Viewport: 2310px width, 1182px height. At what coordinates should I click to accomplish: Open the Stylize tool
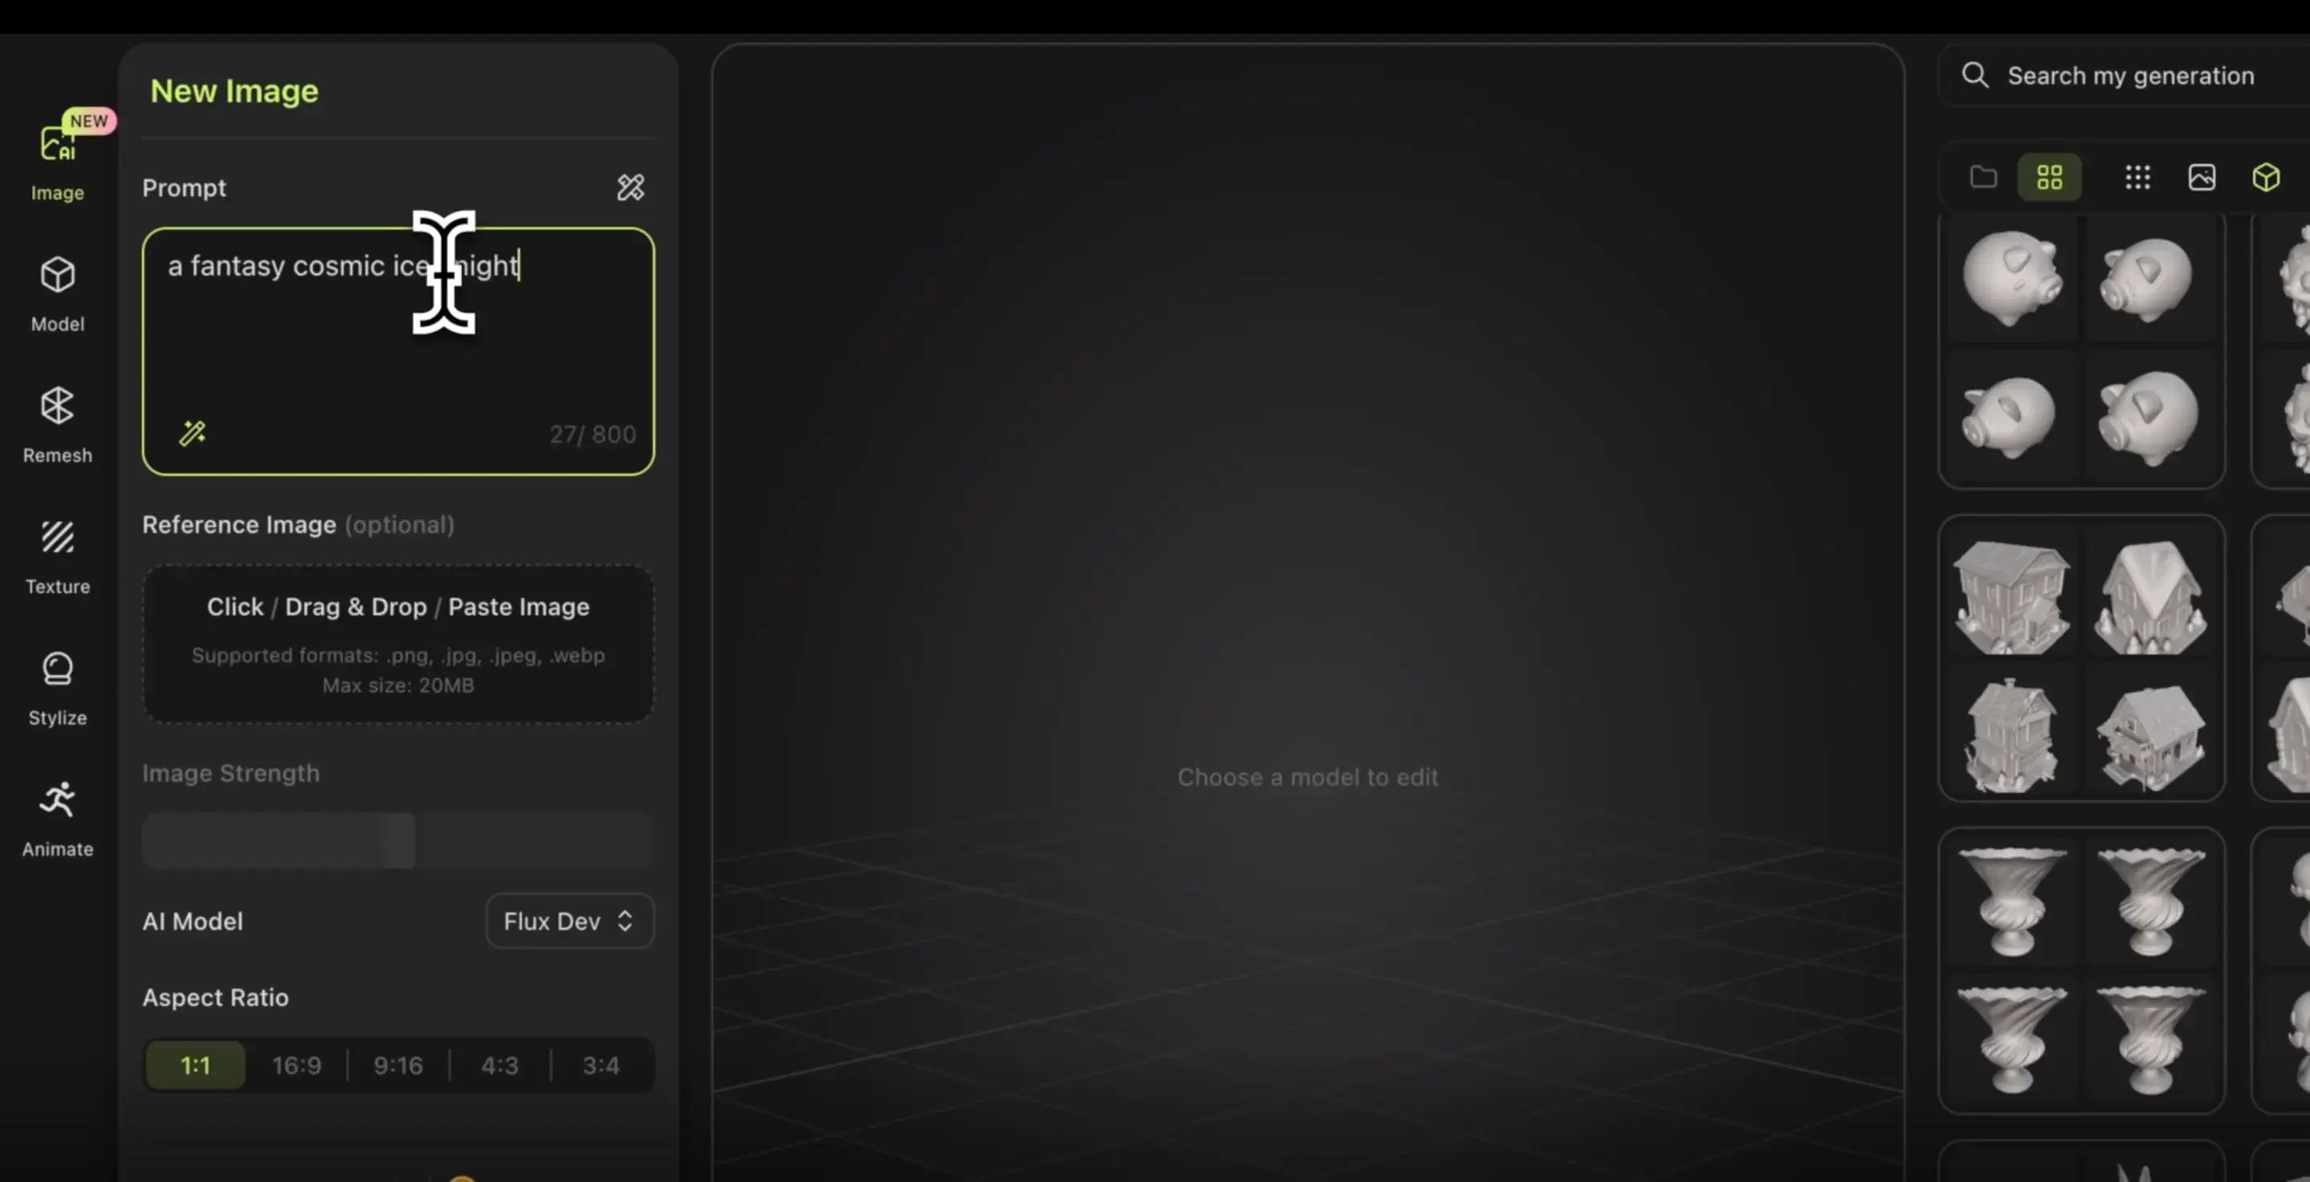click(58, 687)
